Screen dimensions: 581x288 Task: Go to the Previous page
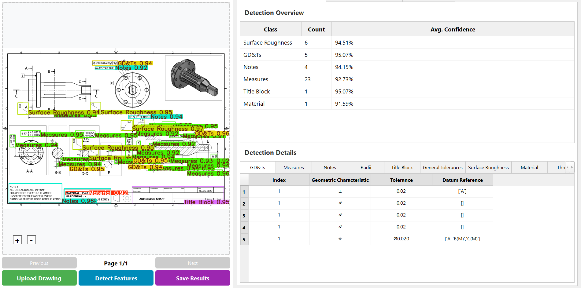pyautogui.click(x=39, y=263)
